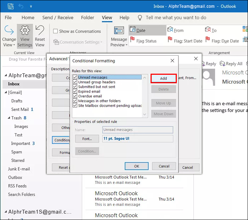Click the rules list scroll down arrow
Image resolution: width=248 pixels, height=220 pixels.
point(145,114)
